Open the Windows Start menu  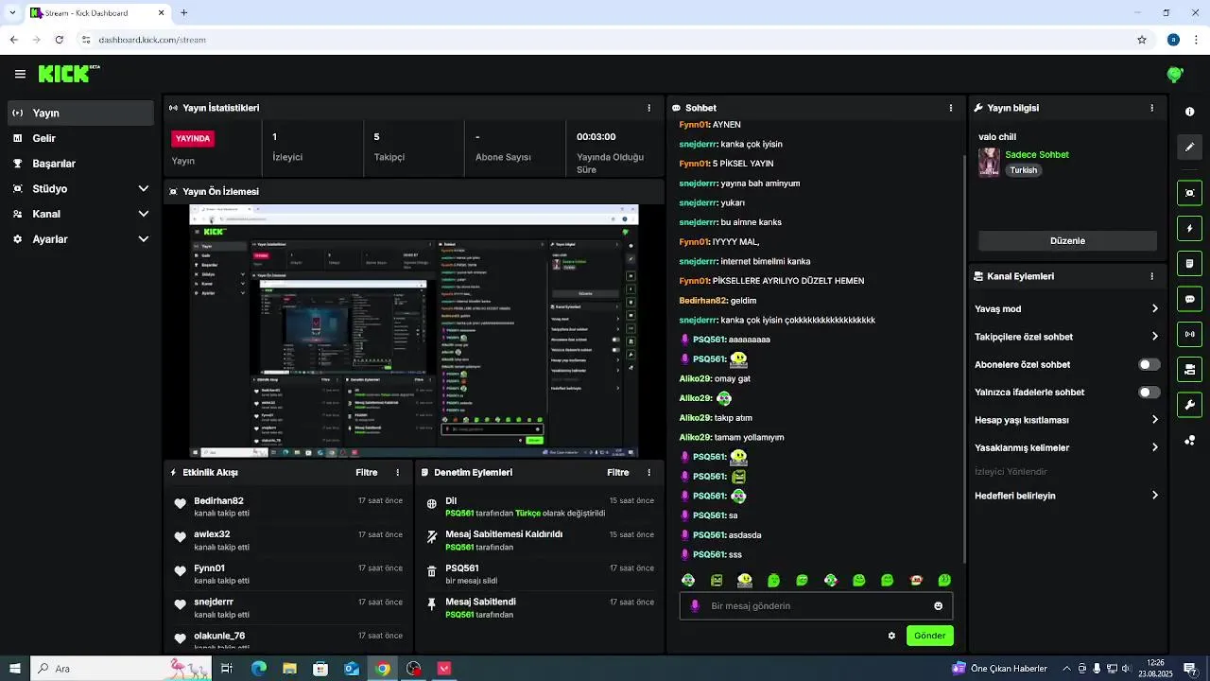click(15, 669)
